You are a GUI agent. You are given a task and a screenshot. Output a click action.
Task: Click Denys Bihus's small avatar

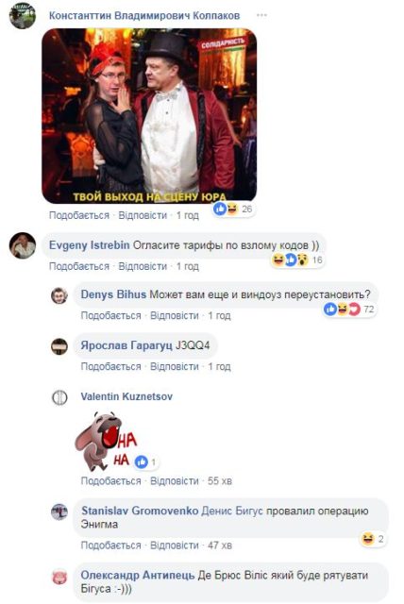click(x=59, y=295)
